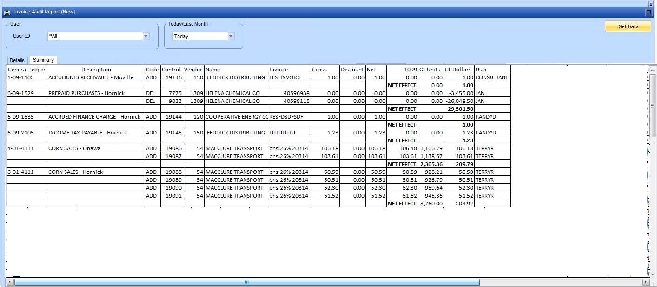Open the Today/Last Month dropdown
The height and width of the screenshot is (287, 657).
tap(231, 36)
